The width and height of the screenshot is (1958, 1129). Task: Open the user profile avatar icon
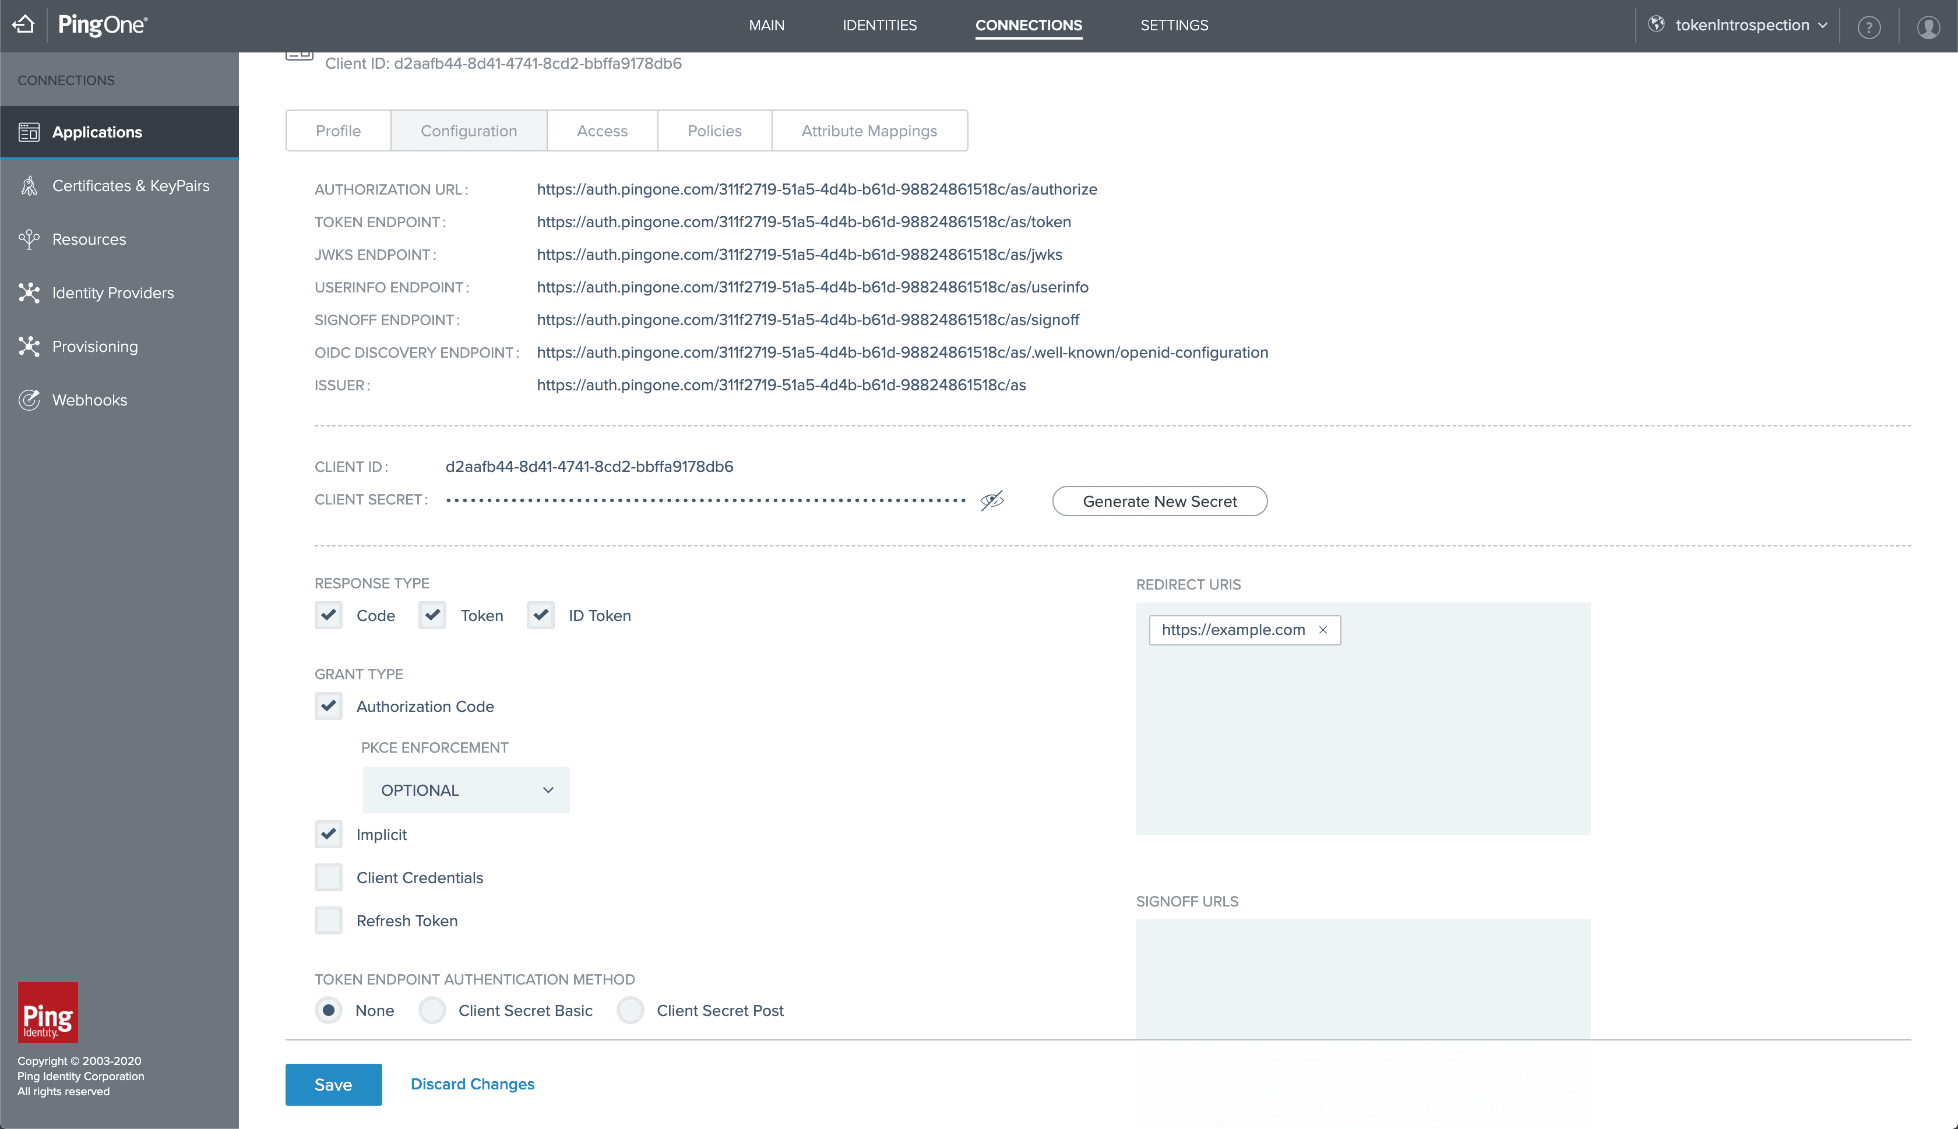pos(1928,27)
